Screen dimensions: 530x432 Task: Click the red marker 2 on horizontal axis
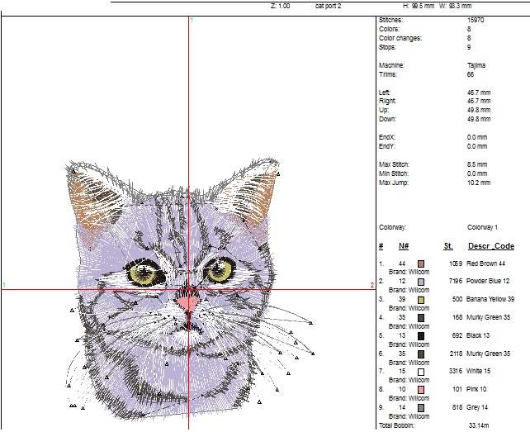371,286
